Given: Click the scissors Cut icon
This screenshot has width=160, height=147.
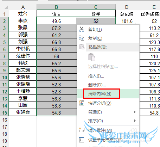Looking at the screenshot, I should point(82,29).
